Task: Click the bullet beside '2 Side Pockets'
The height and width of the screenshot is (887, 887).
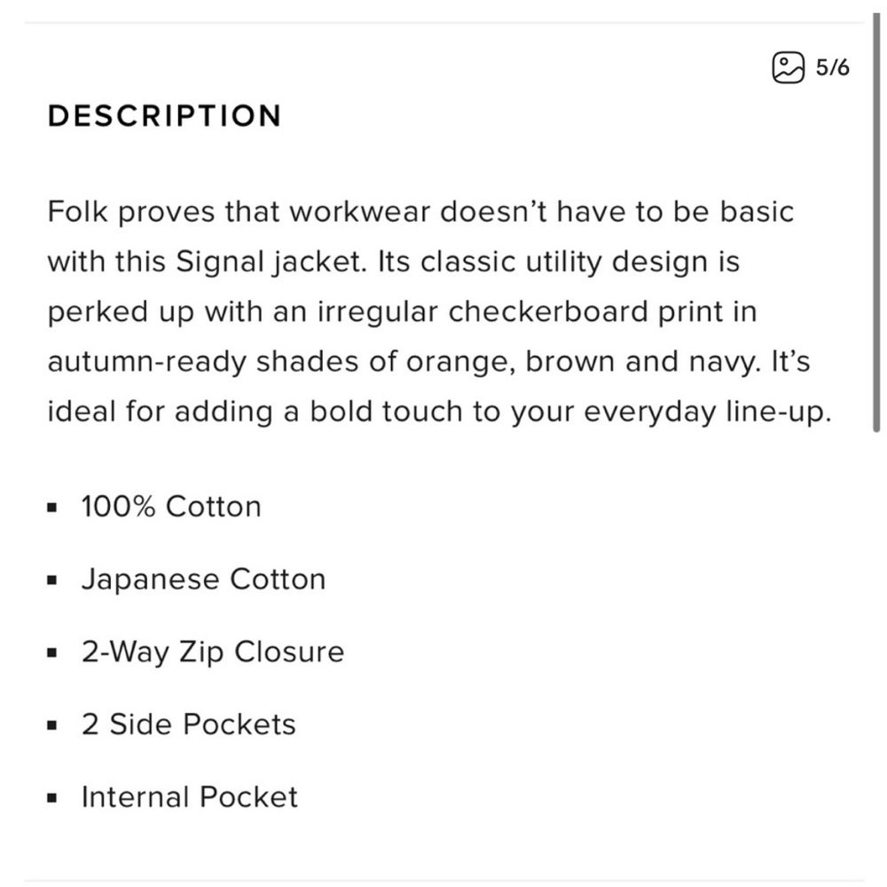Action: click(x=52, y=726)
